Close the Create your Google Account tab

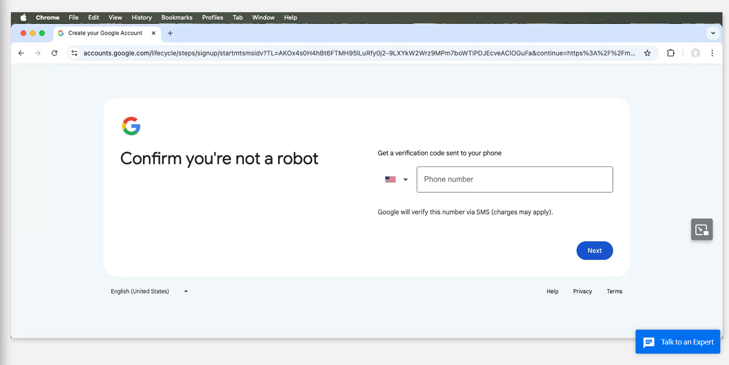click(x=154, y=33)
